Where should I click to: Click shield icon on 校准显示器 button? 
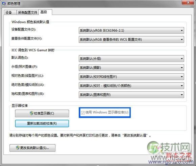click(x=31, y=113)
